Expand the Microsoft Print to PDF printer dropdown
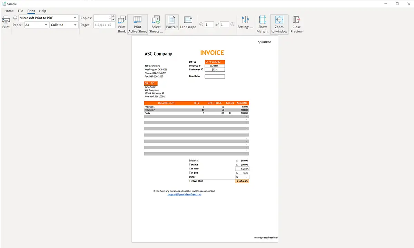The height and width of the screenshot is (248, 414). point(75,18)
